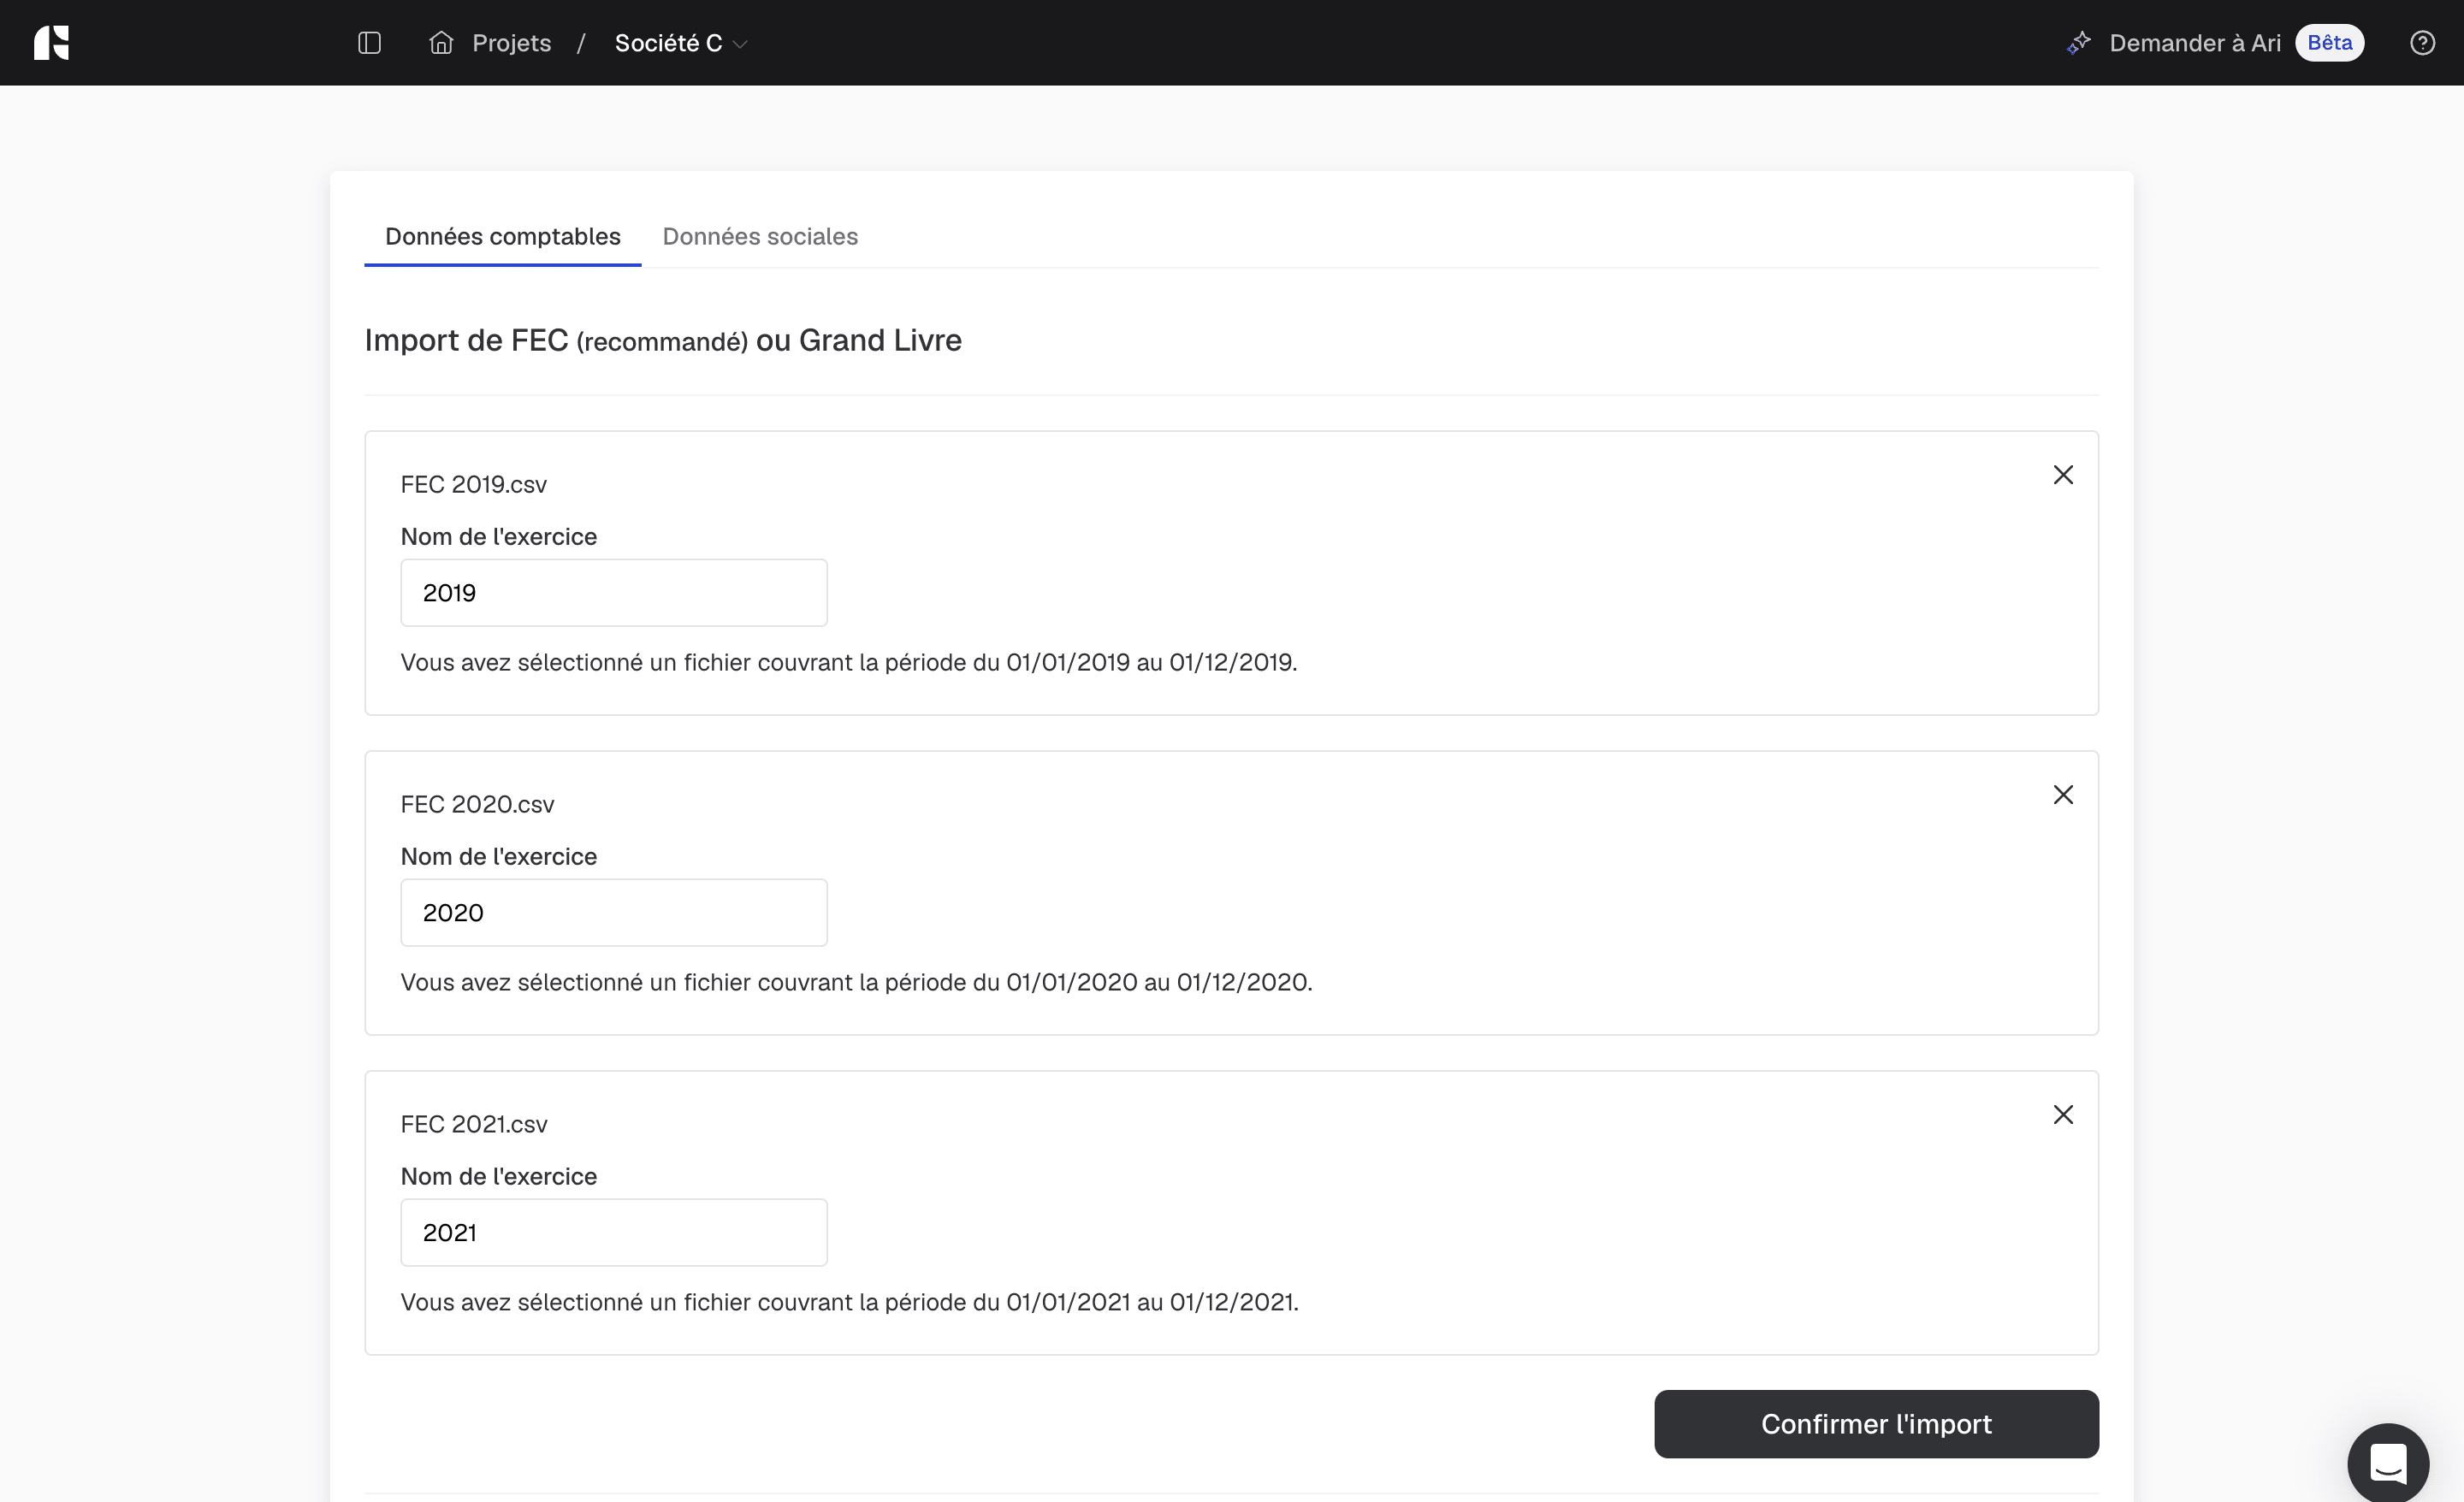
Task: Switch to Données sociales tab
Action: (760, 237)
